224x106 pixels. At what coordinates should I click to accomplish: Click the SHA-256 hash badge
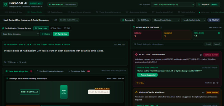click(69, 20)
